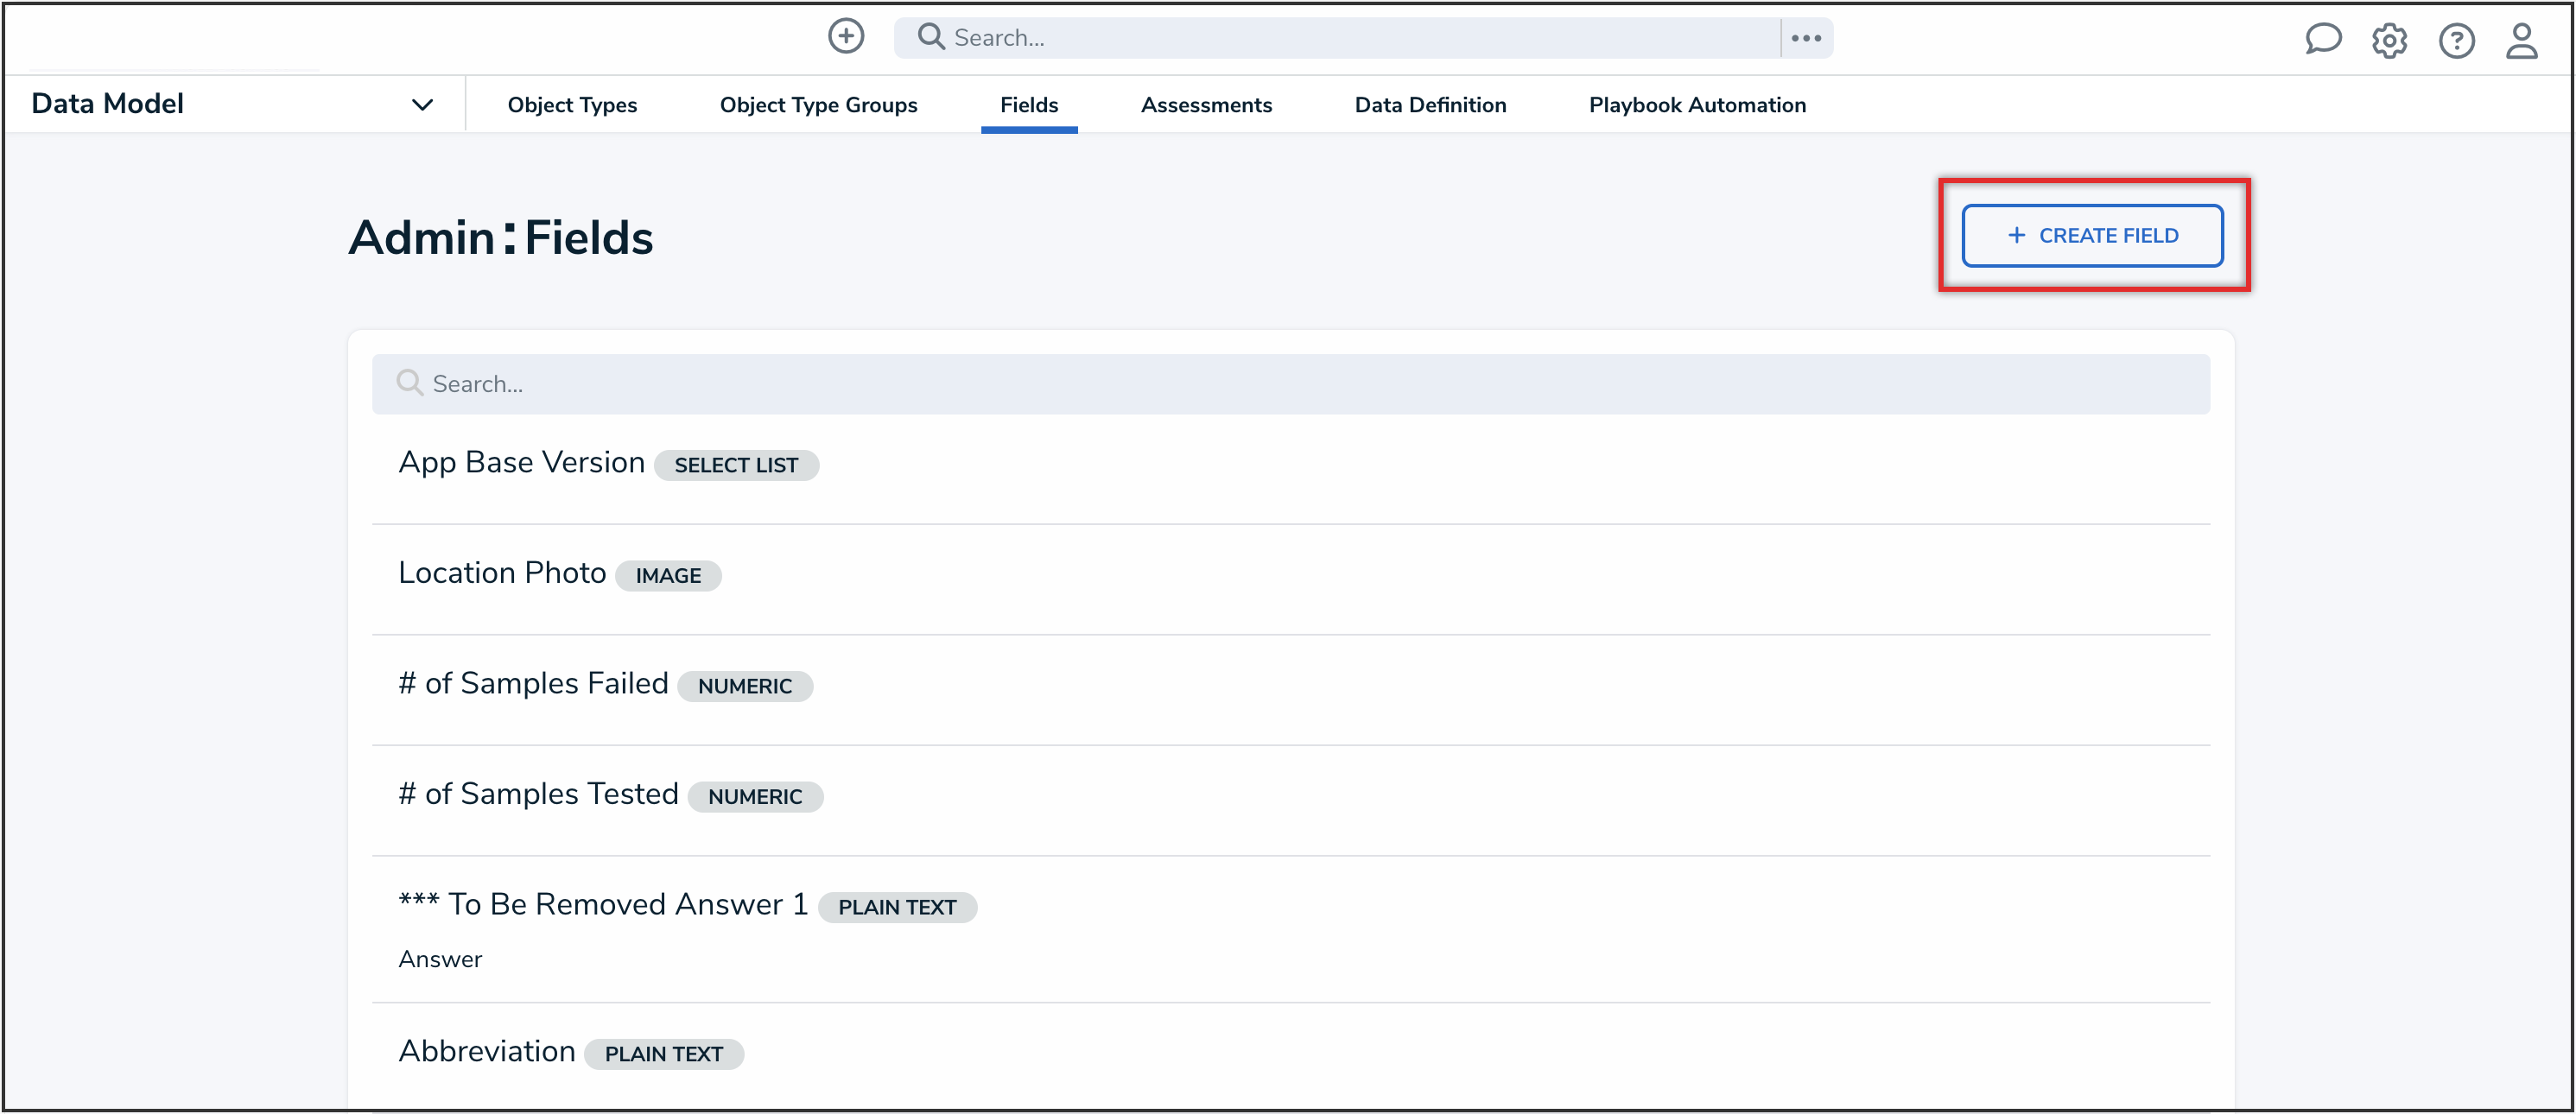Open the # of Samples Failed field

(533, 683)
